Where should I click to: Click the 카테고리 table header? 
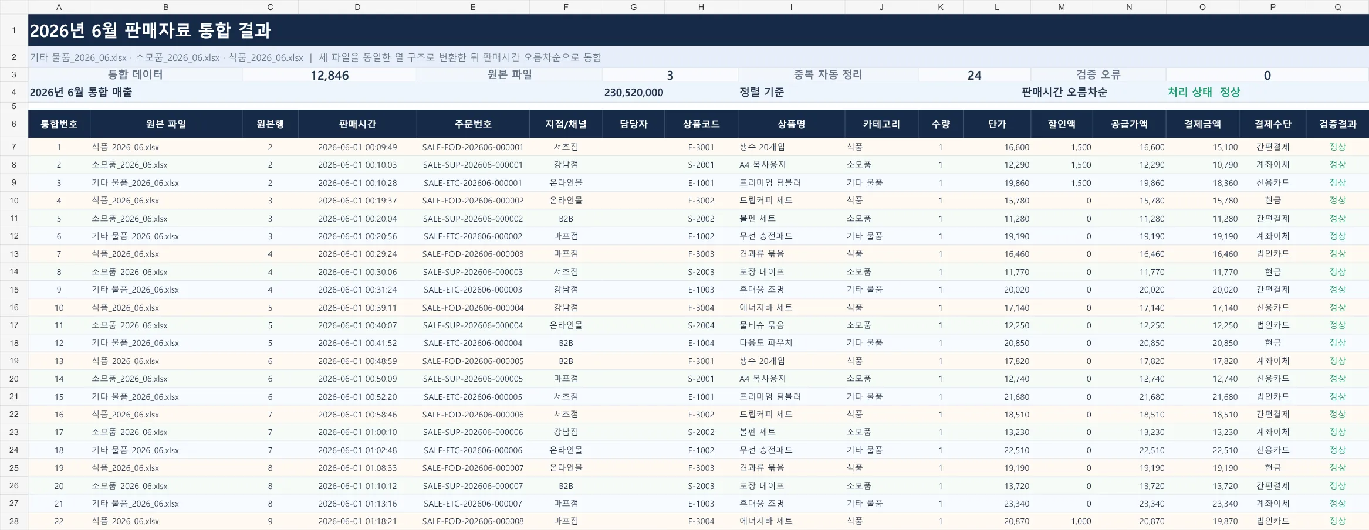coord(881,124)
